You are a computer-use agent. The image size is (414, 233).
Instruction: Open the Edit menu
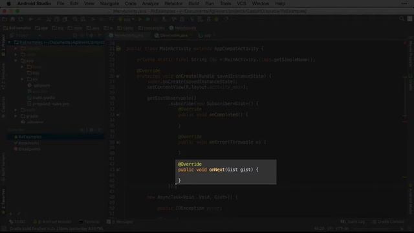pyautogui.click(x=74, y=4)
